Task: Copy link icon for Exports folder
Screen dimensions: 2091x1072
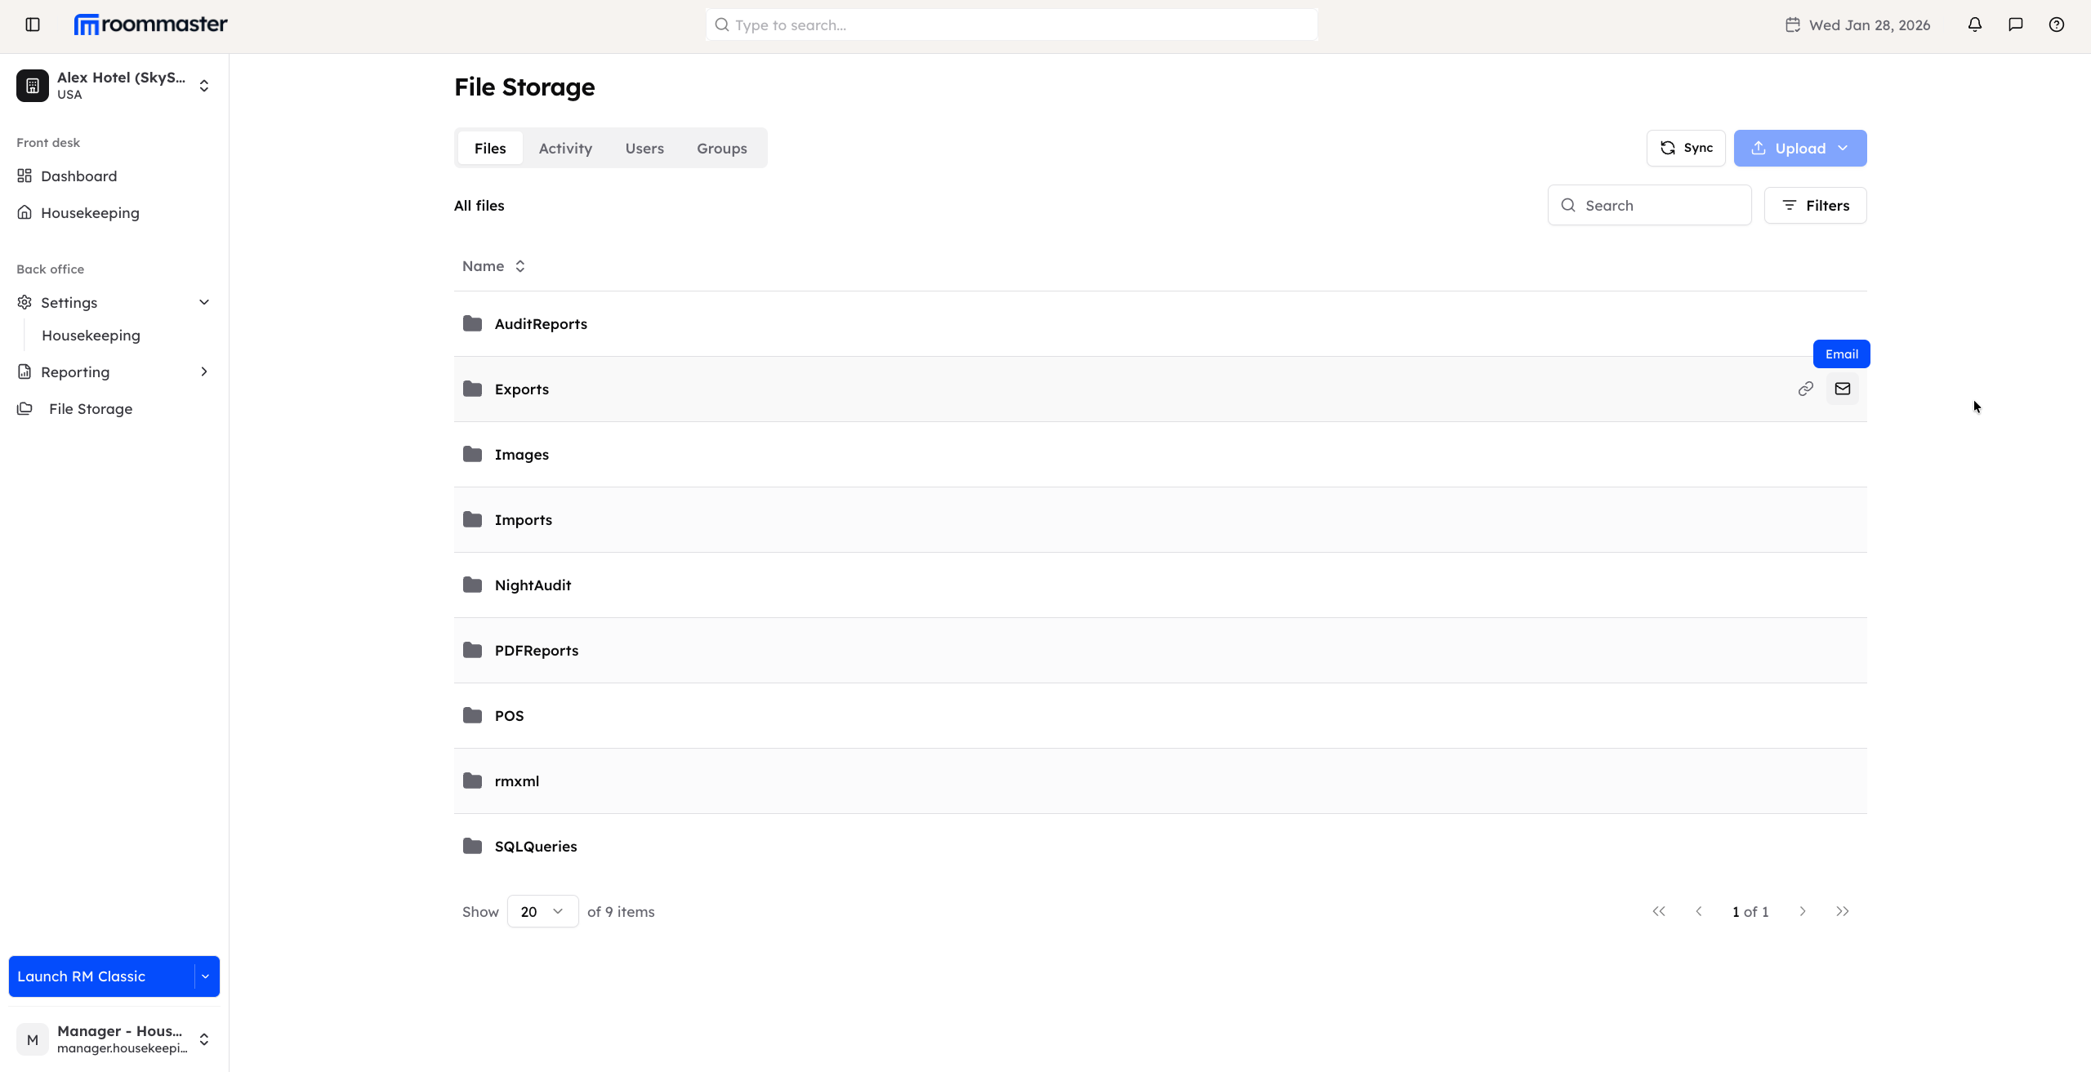Action: (1805, 389)
